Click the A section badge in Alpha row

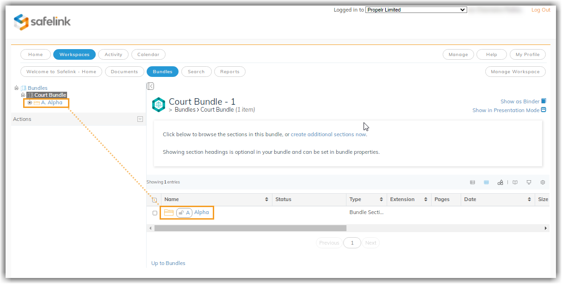185,213
